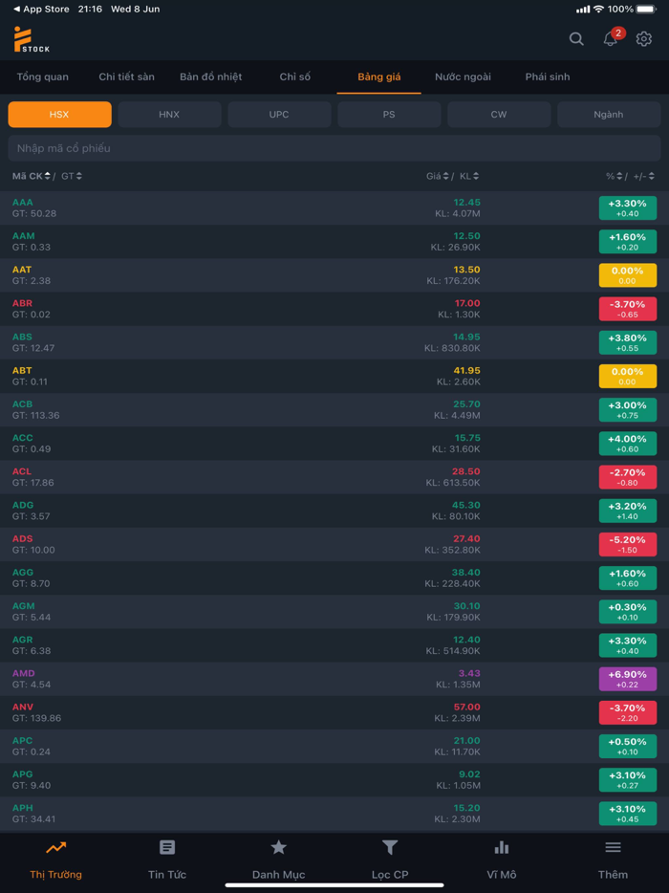
Task: Tap ABR red -3.70% badge
Action: point(628,309)
